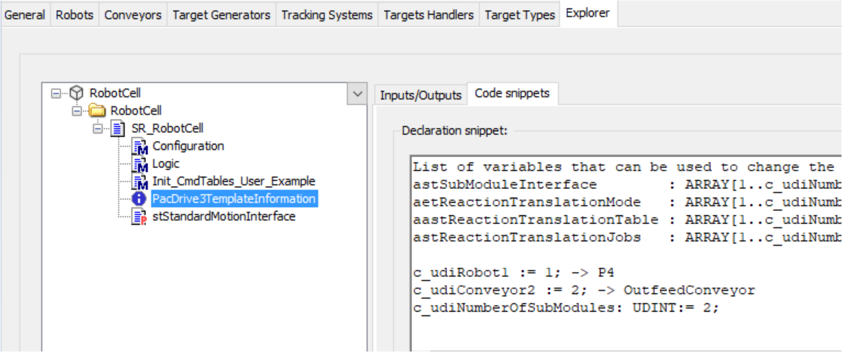Select the Configuration method icon
Screen dimensions: 842x352
pos(139,146)
